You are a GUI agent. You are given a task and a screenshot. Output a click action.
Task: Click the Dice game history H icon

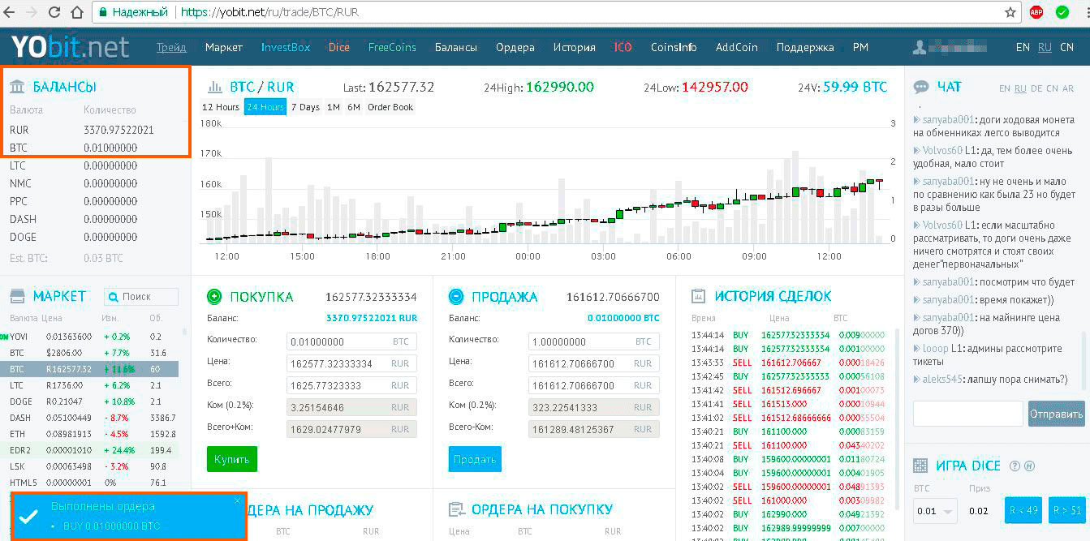point(1029,466)
